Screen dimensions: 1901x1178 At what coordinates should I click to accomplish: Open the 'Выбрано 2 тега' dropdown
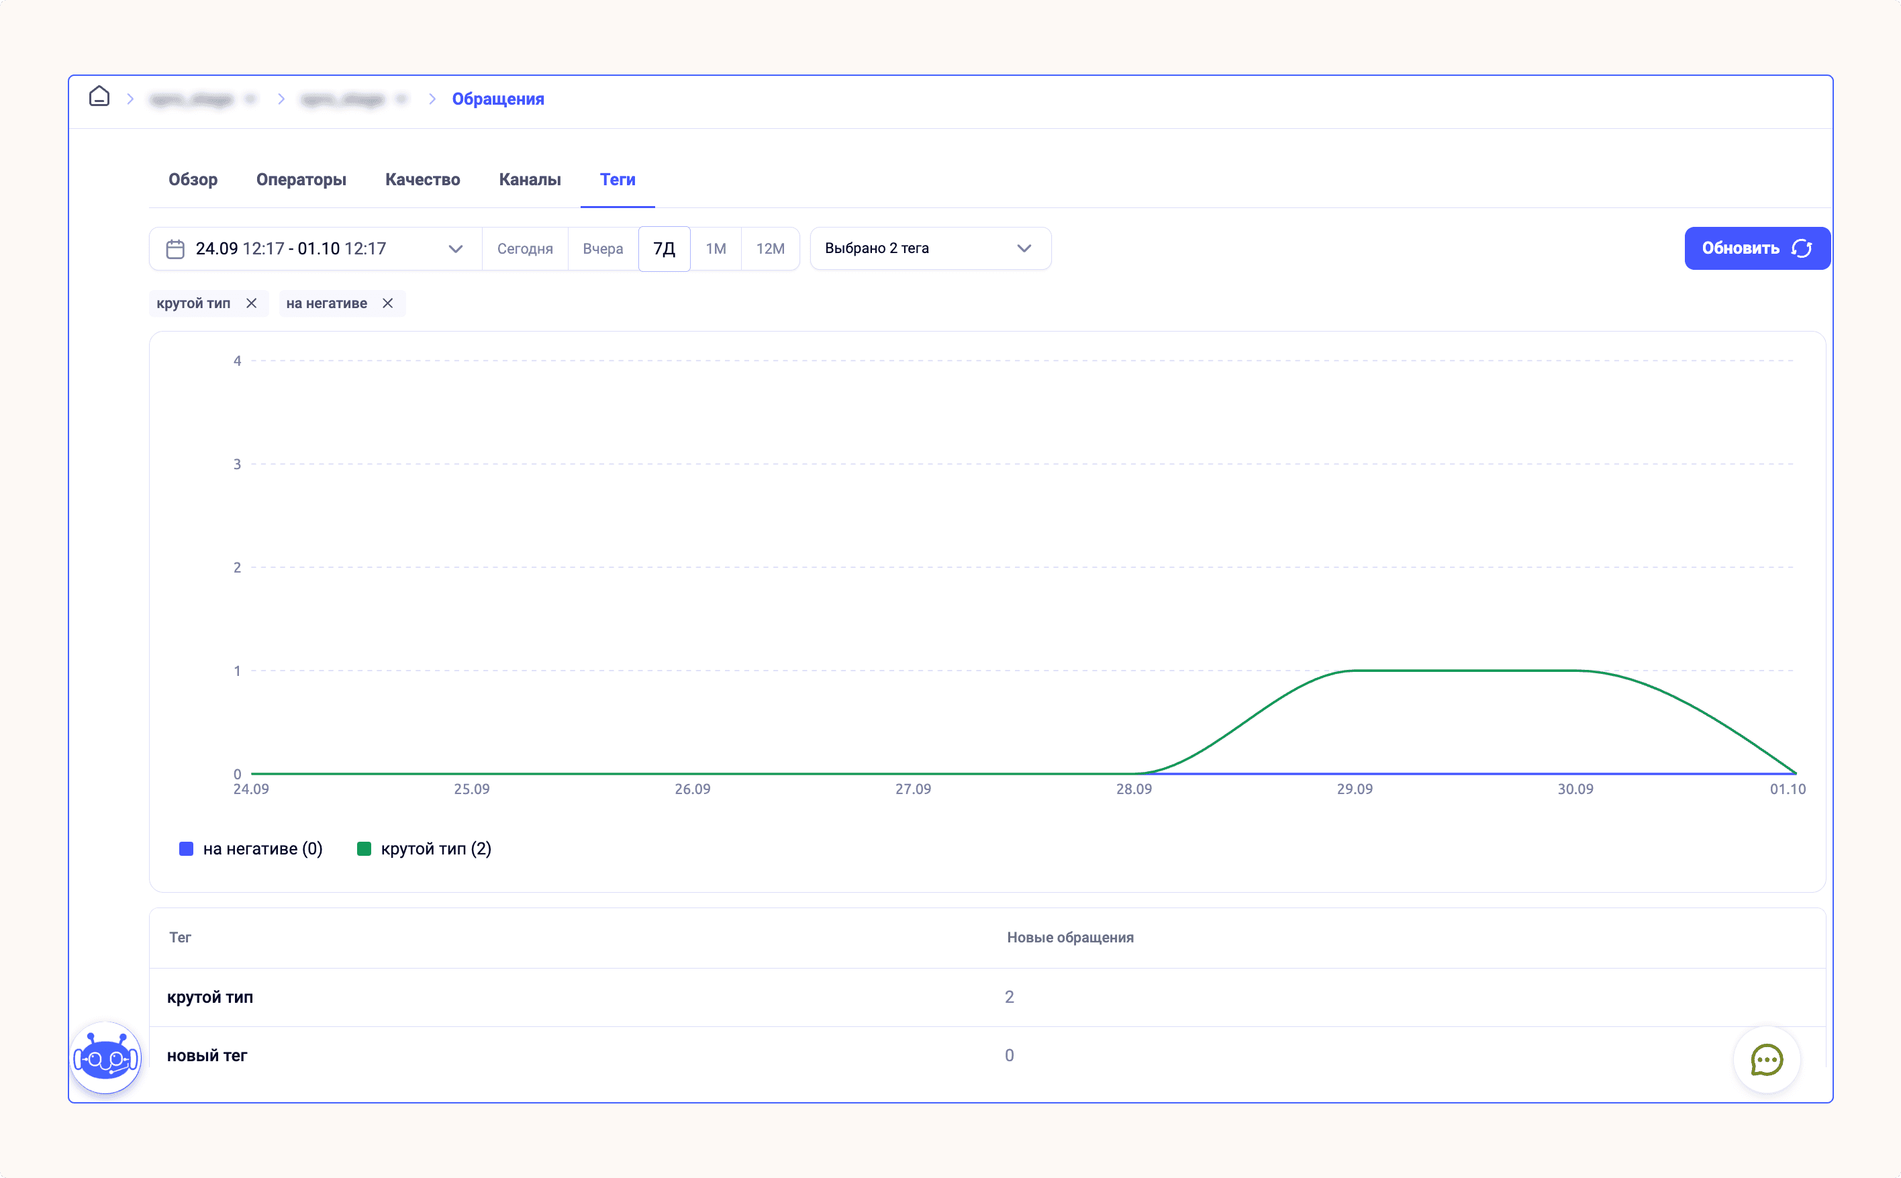(930, 248)
